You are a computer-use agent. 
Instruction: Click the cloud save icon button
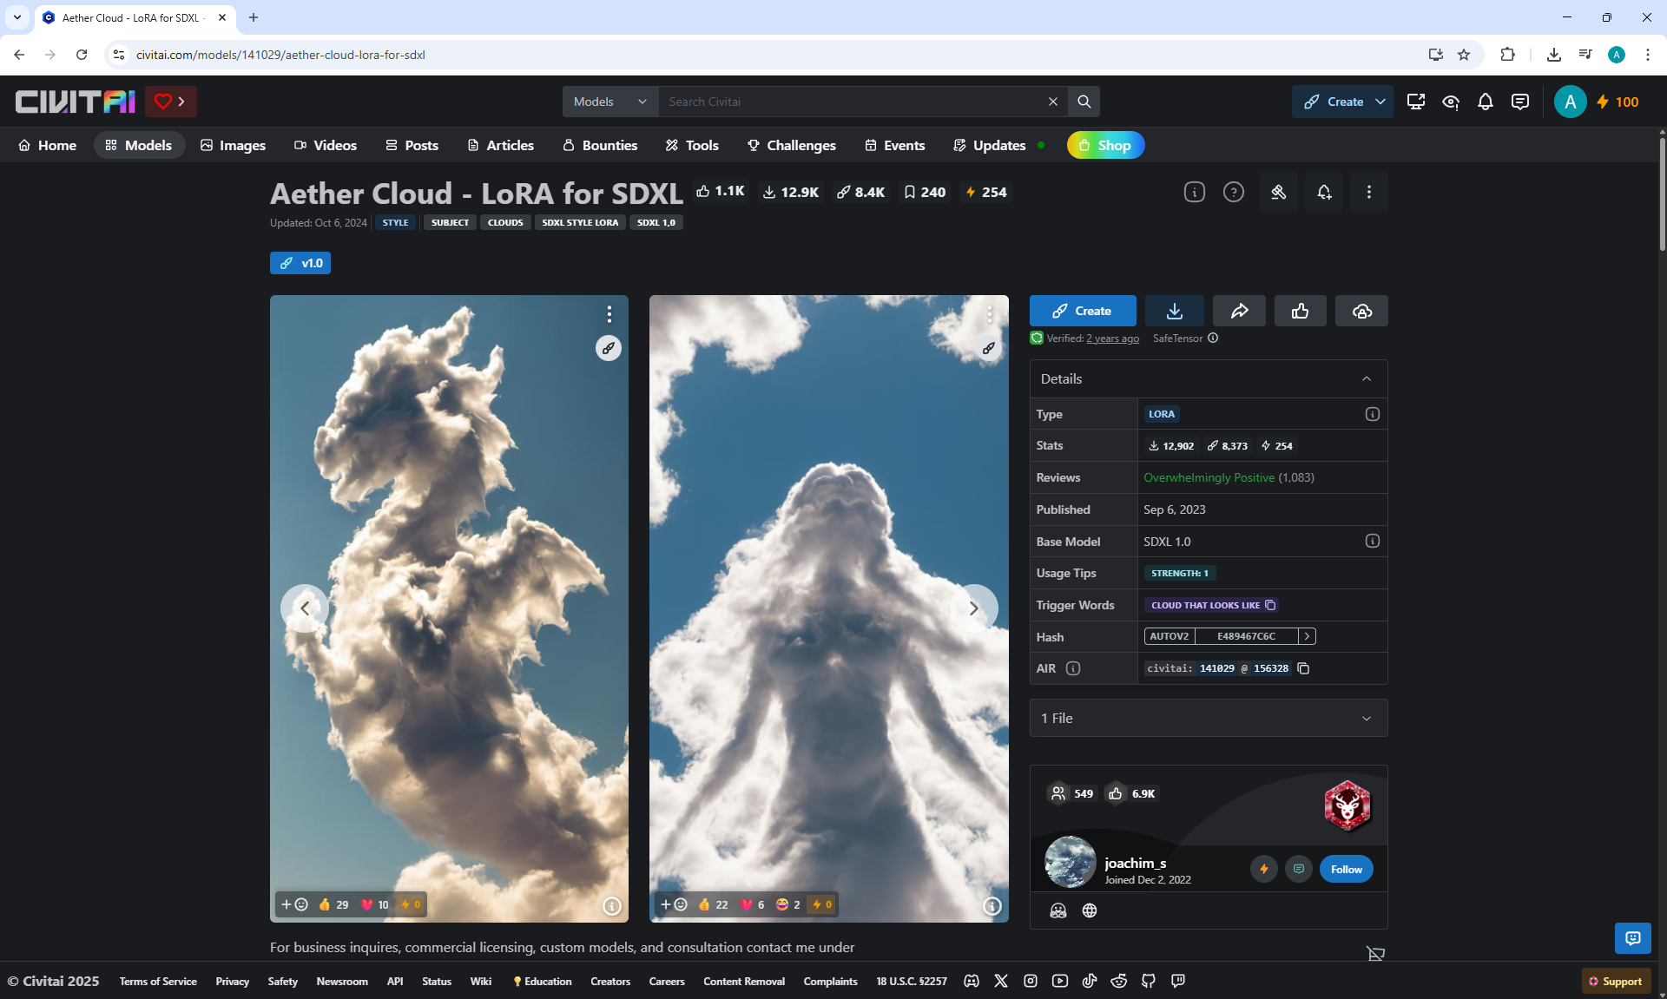[1361, 311]
